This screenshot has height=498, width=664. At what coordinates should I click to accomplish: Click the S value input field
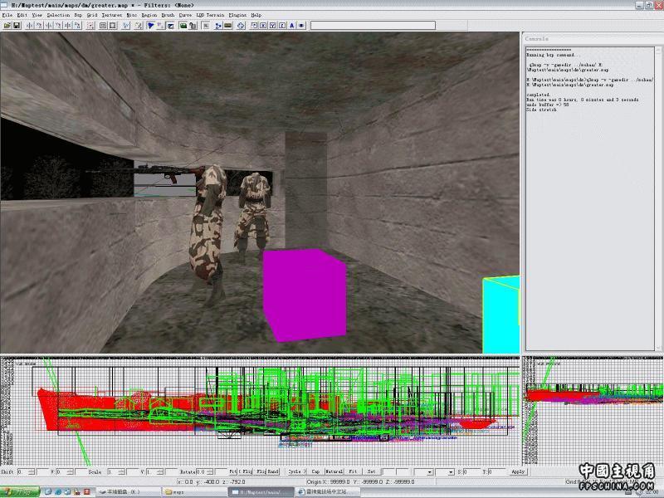[471, 471]
